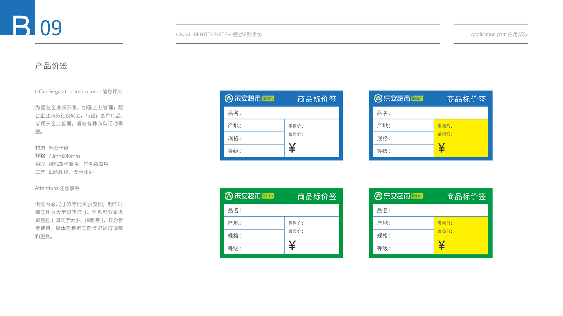Click 产地 field on green tag with white price box
The height and width of the screenshot is (316, 563).
tap(254, 223)
